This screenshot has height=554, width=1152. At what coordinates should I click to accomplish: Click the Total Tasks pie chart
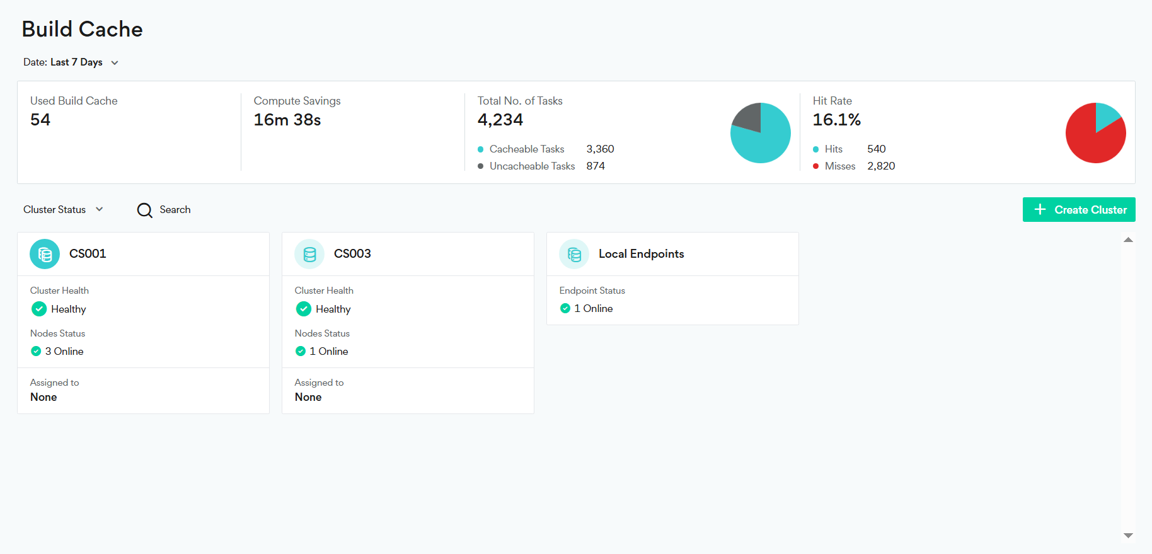(x=760, y=133)
